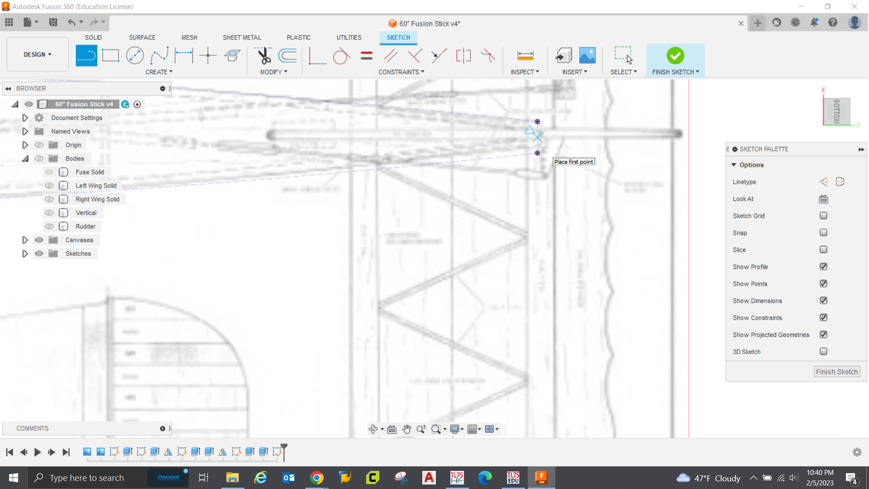Expand the Sketches folder in browser
Viewport: 869px width, 489px height.
coord(25,254)
